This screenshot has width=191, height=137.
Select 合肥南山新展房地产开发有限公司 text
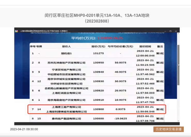66,88
